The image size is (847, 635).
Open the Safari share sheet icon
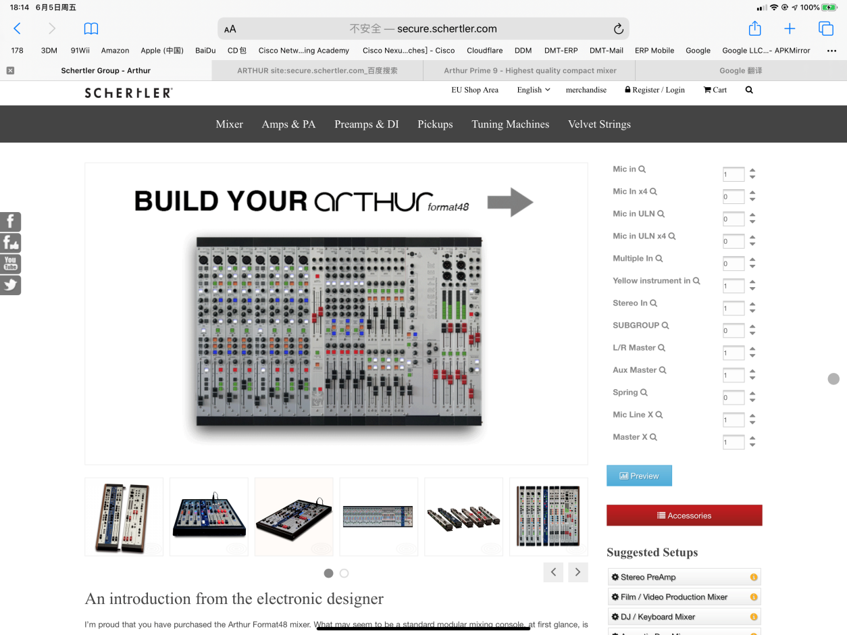click(754, 28)
